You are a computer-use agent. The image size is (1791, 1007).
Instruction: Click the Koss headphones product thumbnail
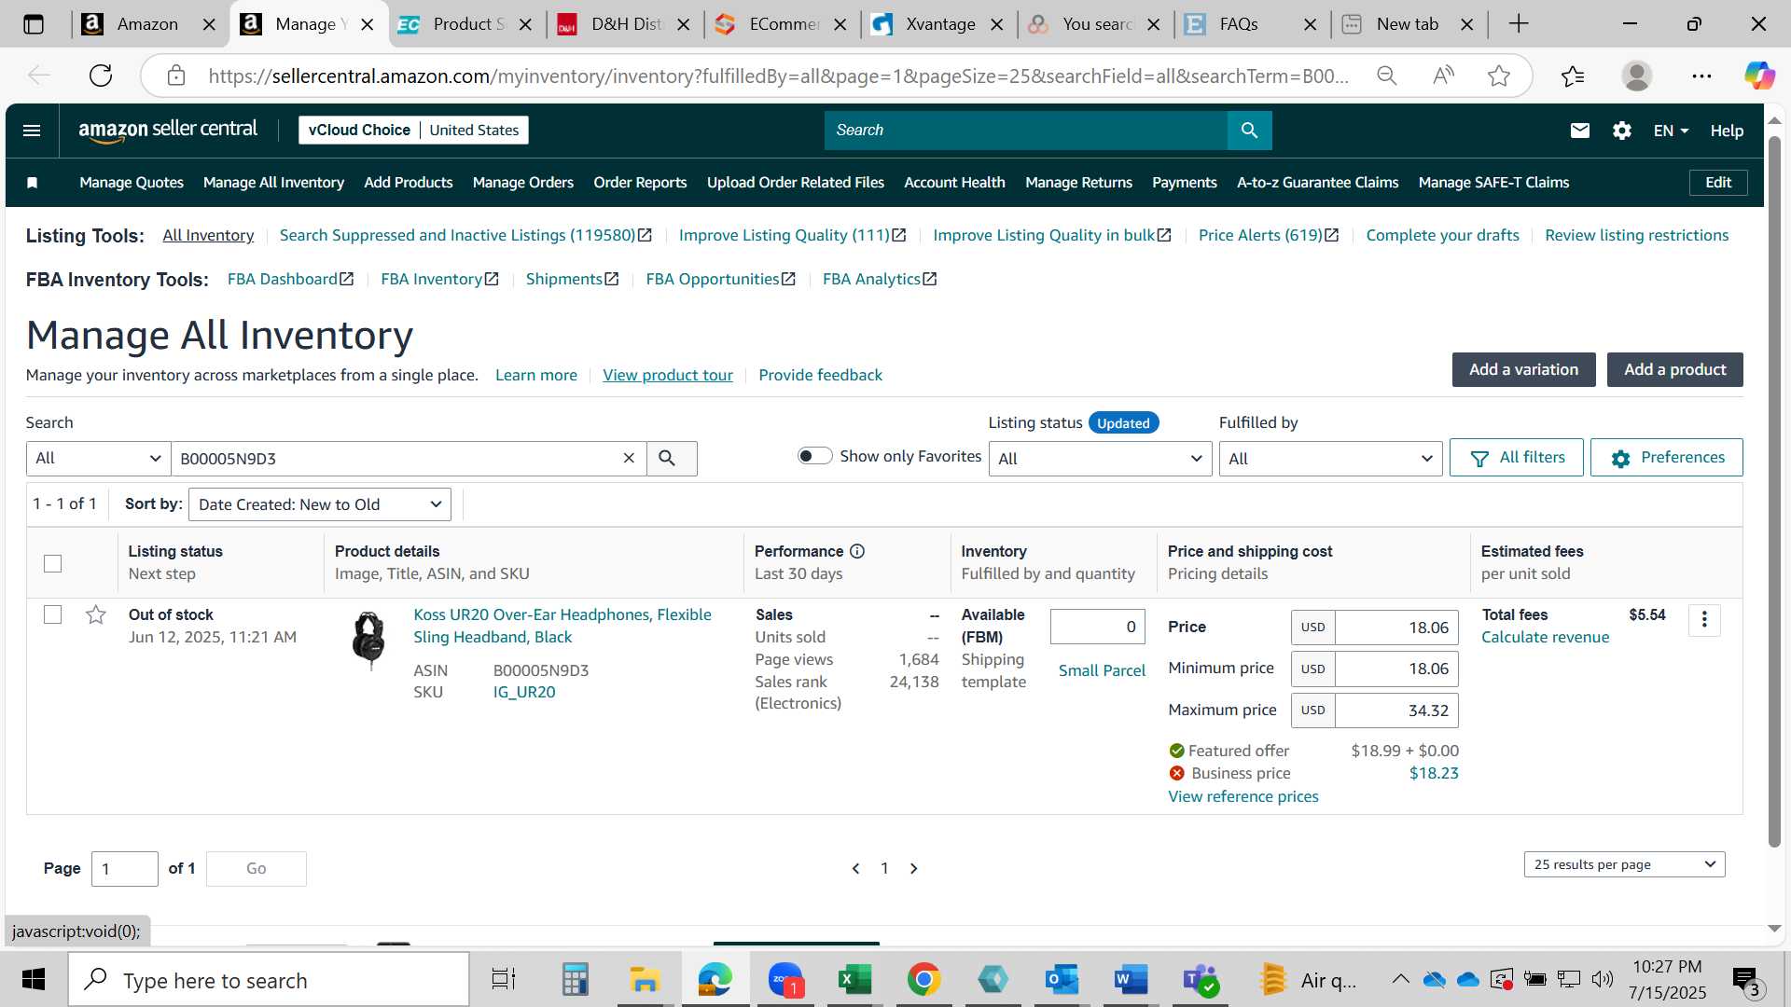[369, 640]
